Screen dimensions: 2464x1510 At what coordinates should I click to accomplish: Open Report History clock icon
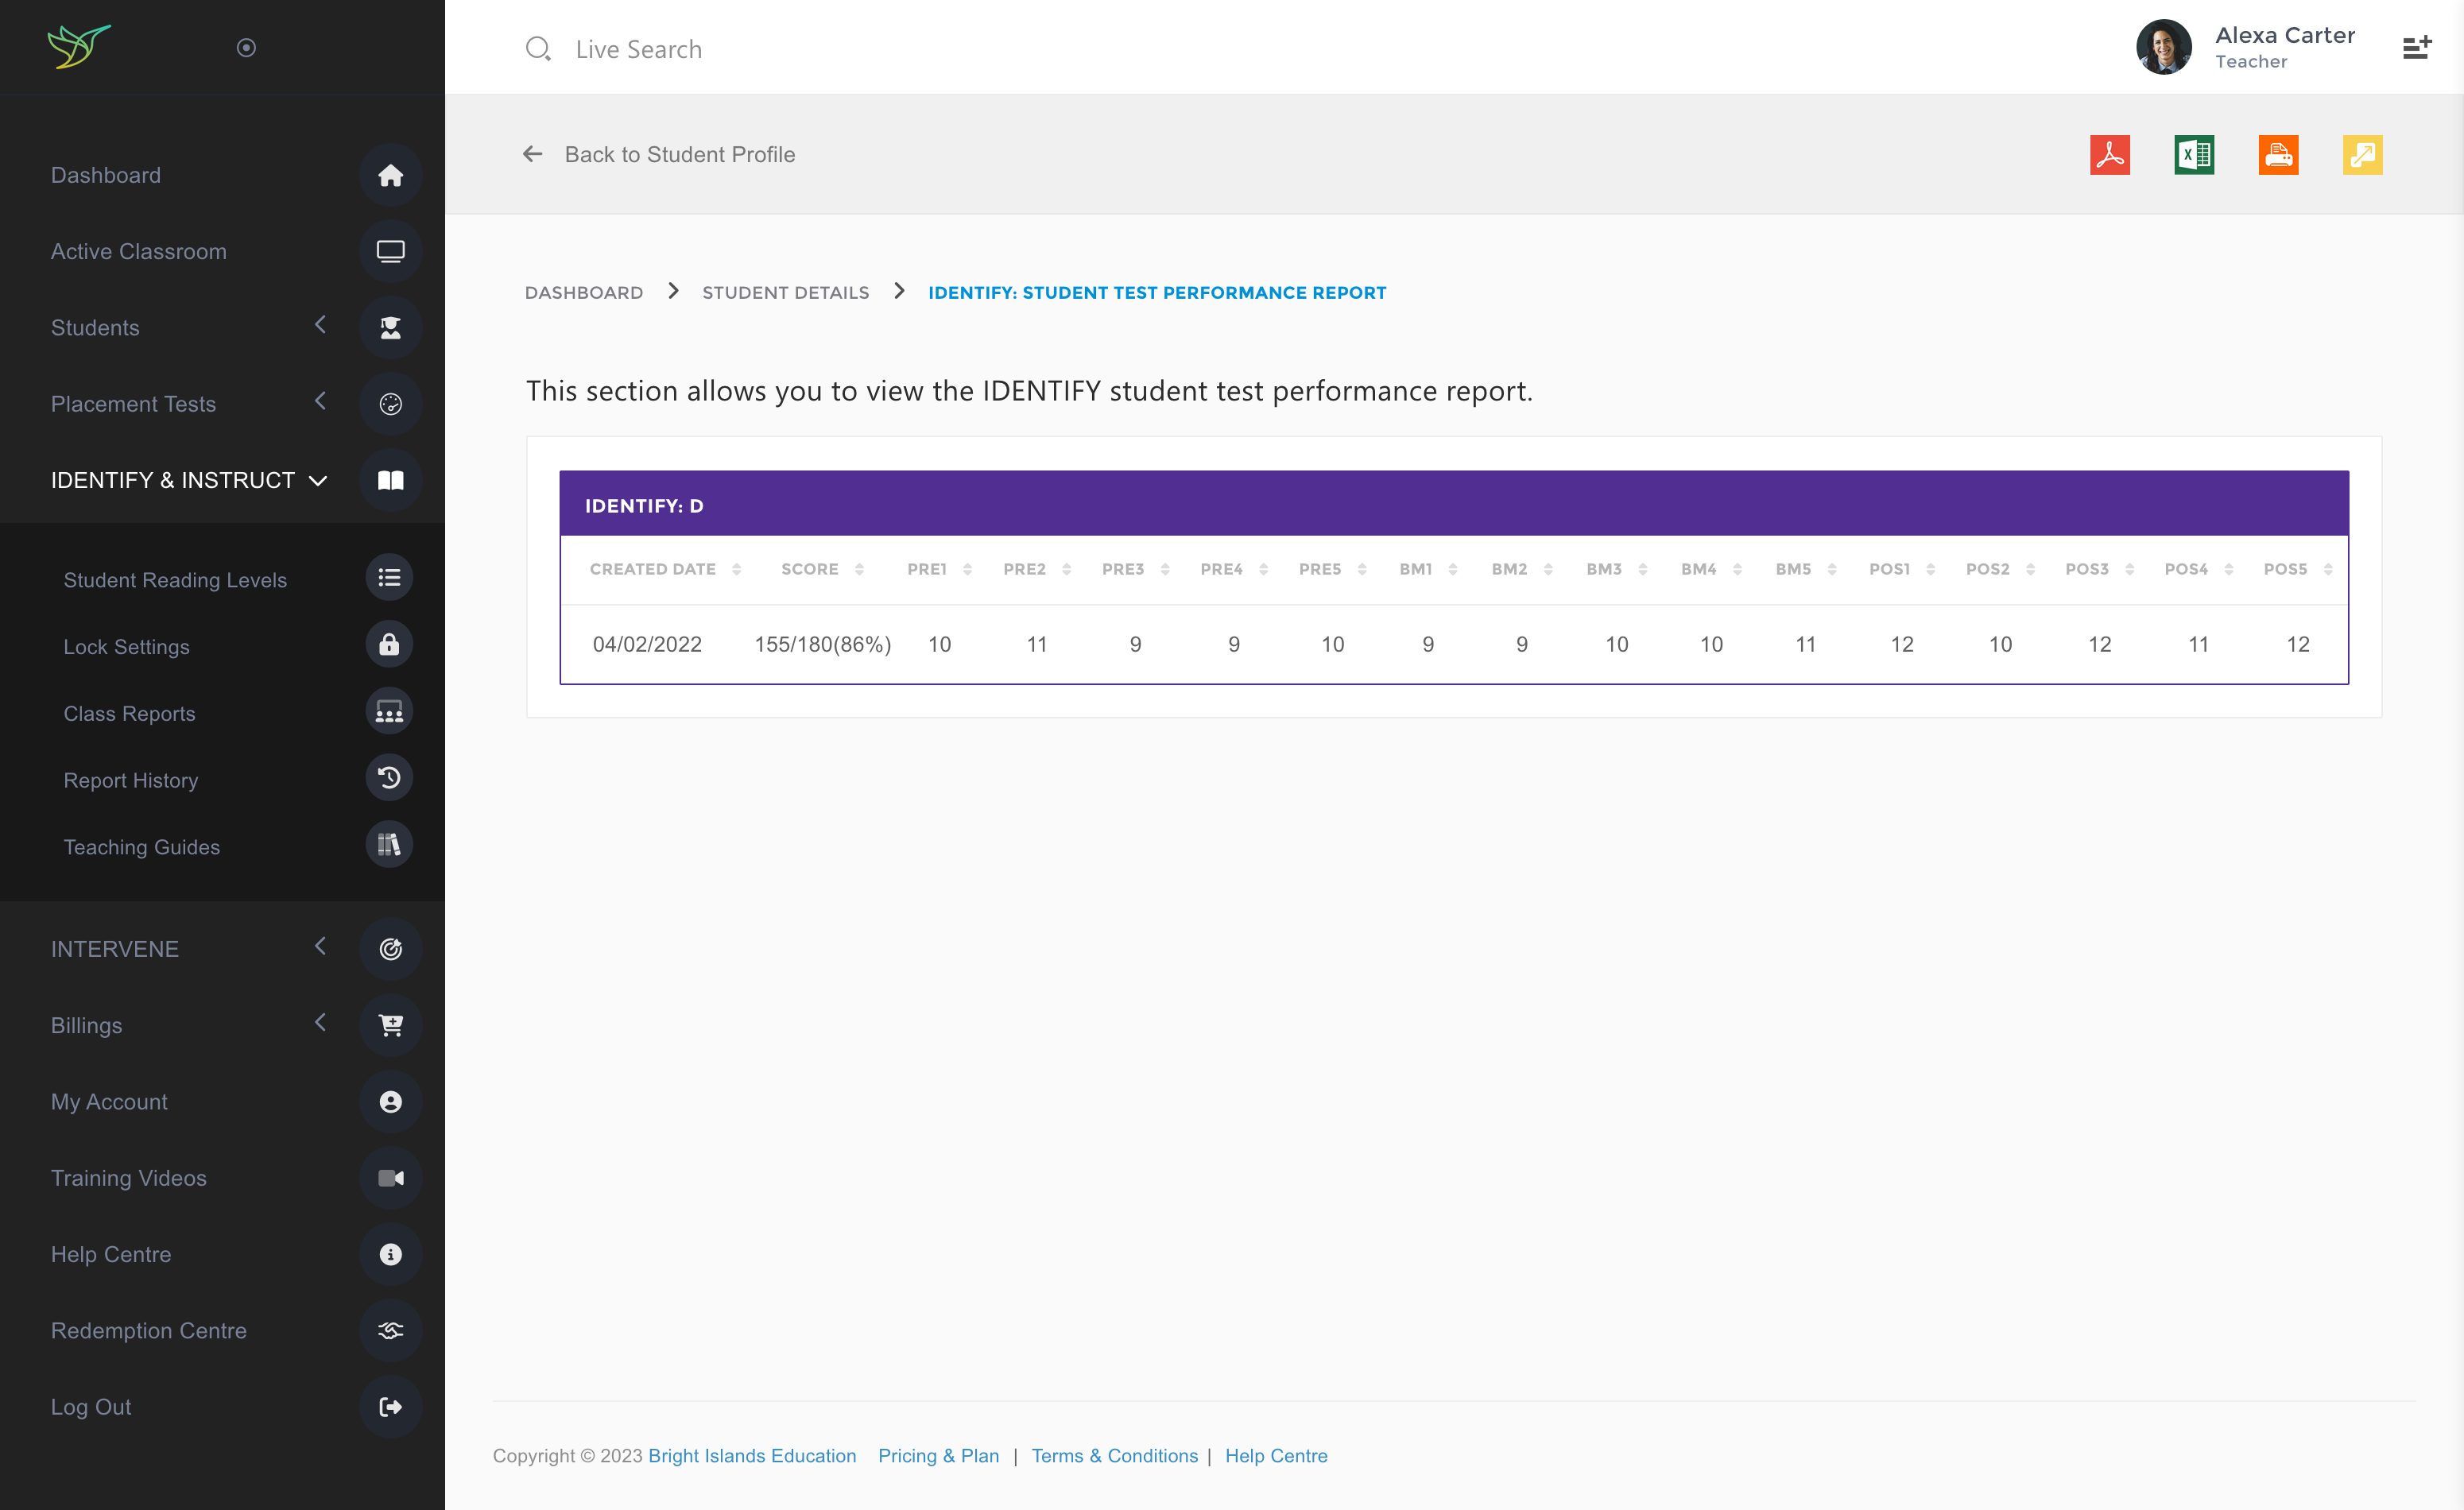(389, 779)
